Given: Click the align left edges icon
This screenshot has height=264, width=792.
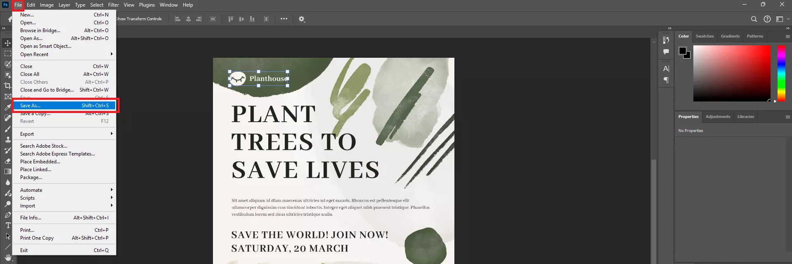Looking at the screenshot, I should (177, 19).
